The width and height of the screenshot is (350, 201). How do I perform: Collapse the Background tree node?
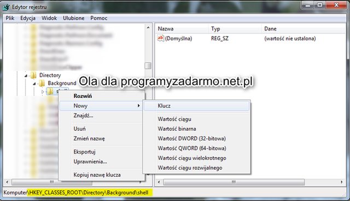(x=34, y=84)
